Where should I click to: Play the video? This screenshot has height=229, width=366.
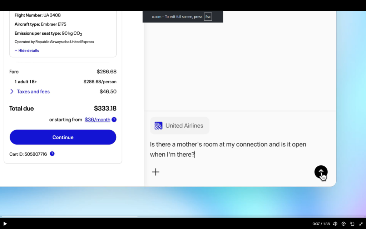click(x=5, y=224)
